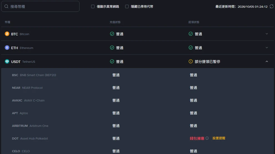Click the ETH Ethereum name
This screenshot has width=275, height=154.
22,48
